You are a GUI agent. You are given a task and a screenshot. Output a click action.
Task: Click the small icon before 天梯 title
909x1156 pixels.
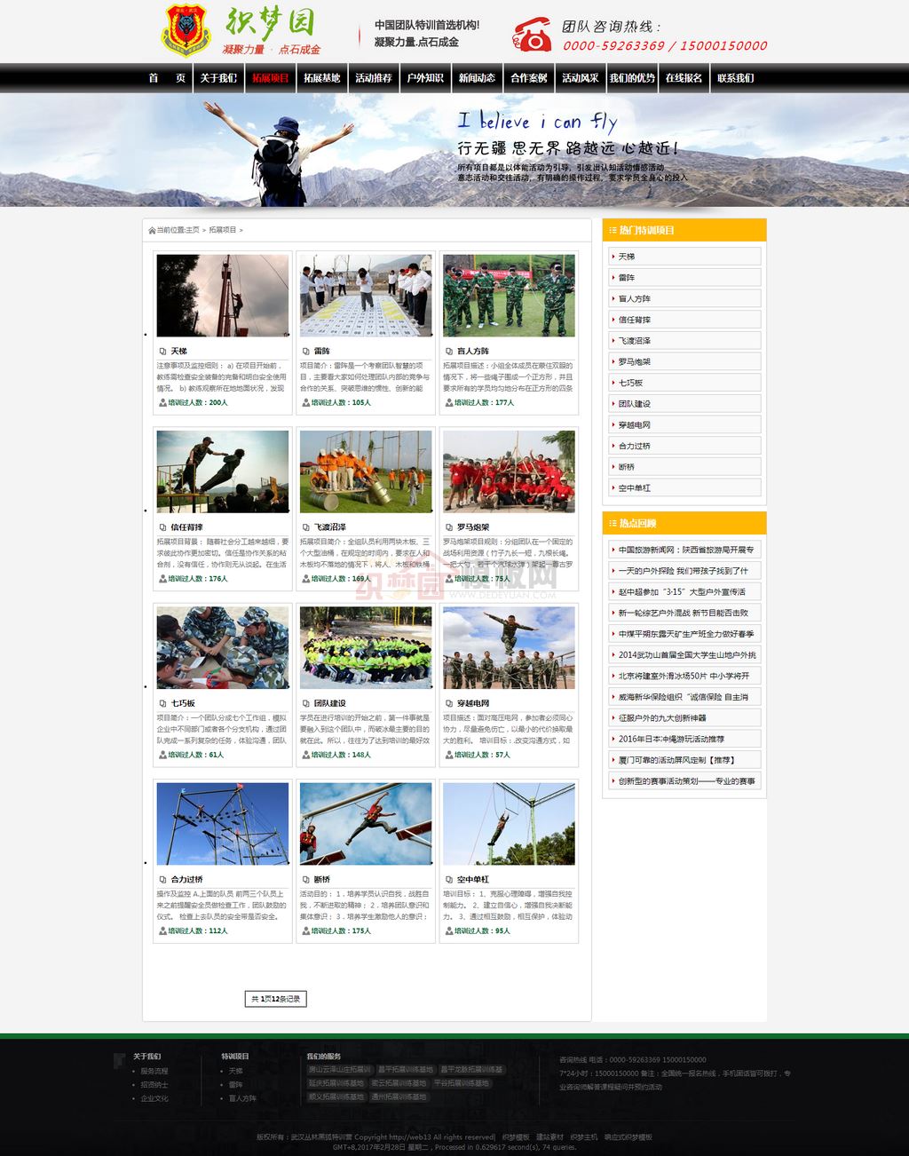pos(162,352)
